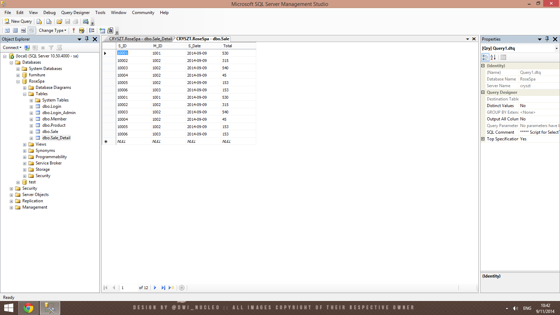
Task: Click the S_Date column header
Action: click(x=203, y=46)
